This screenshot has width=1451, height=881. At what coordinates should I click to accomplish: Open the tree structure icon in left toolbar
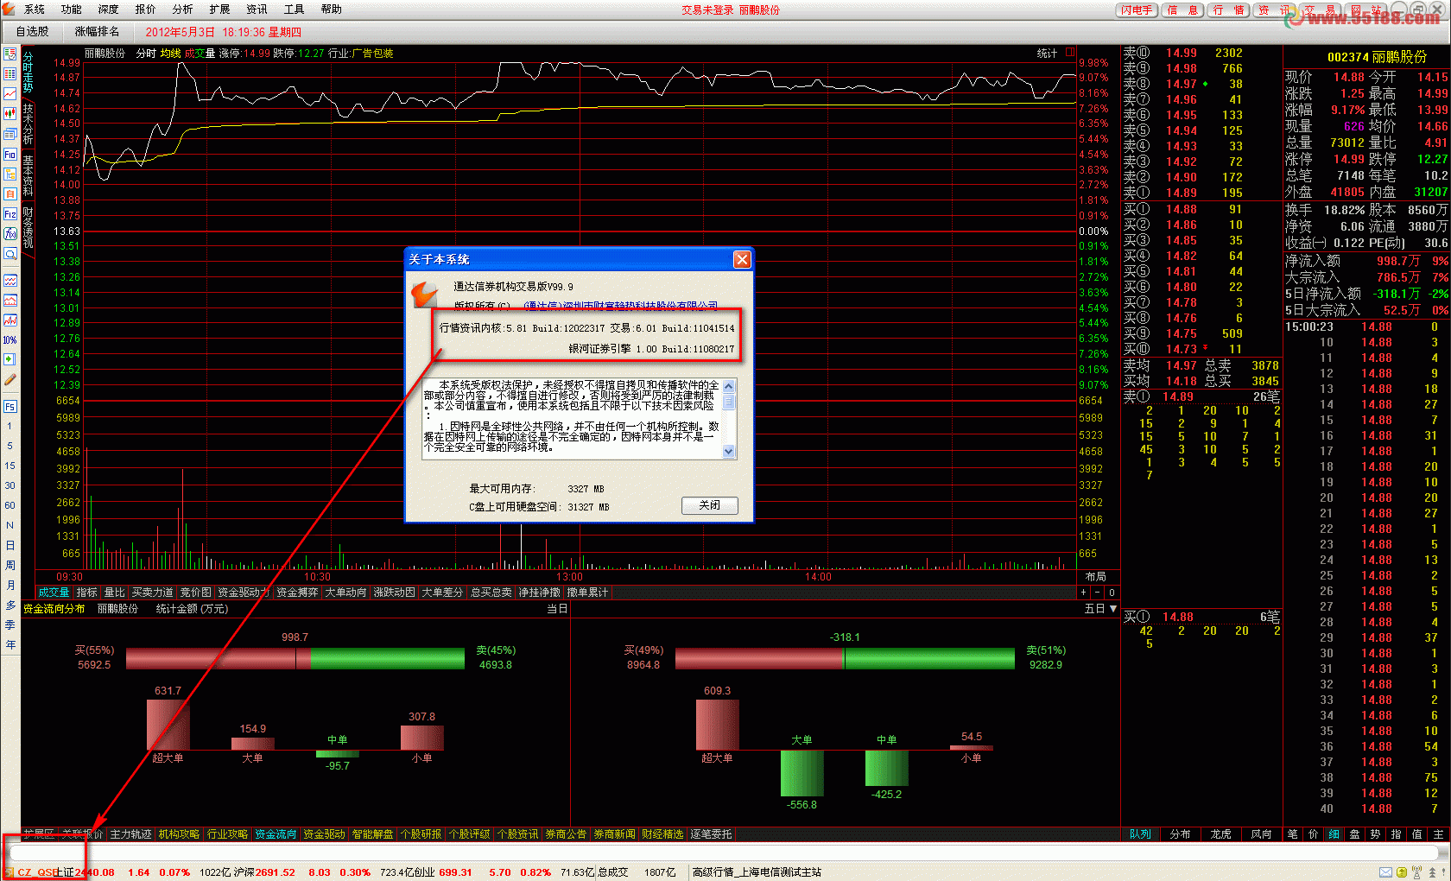click(10, 174)
